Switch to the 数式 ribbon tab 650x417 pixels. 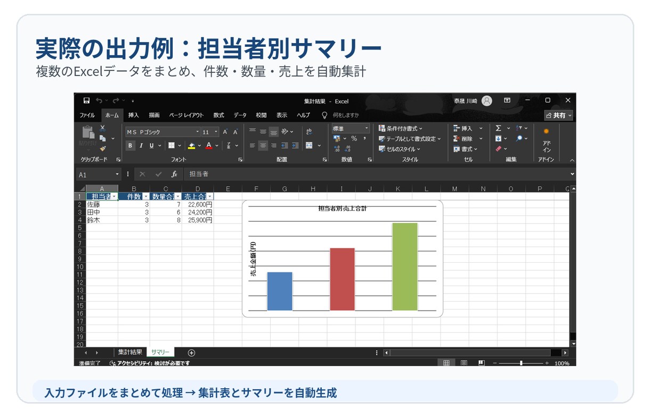[218, 115]
